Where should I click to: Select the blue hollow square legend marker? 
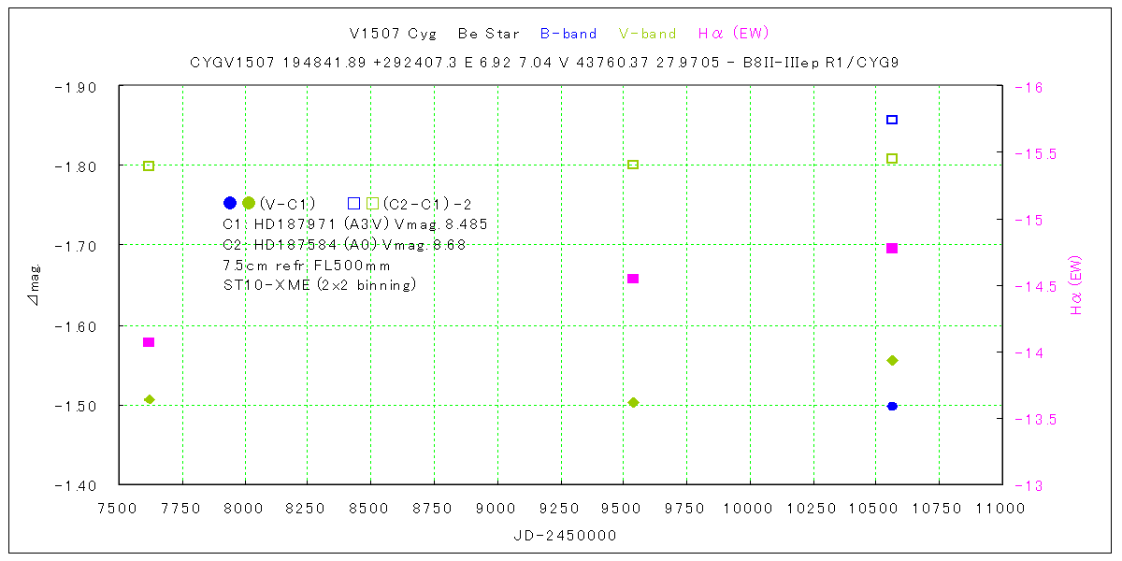[353, 203]
